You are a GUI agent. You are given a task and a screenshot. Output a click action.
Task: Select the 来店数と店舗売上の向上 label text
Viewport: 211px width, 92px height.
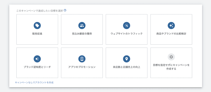[126, 67]
